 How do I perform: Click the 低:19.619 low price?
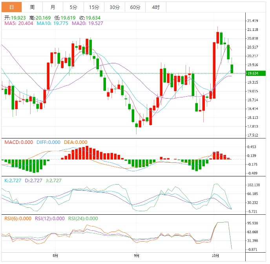pos(65,18)
